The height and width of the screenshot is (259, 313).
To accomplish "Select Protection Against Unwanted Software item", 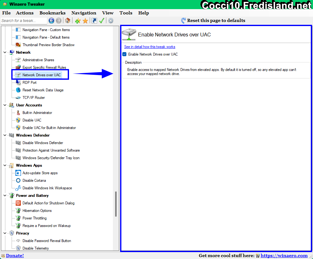I will [x=51, y=150].
